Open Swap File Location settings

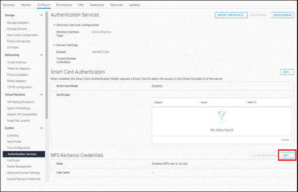tap(18, 121)
